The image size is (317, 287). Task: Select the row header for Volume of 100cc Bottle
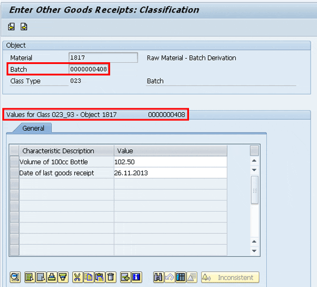tap(14, 162)
